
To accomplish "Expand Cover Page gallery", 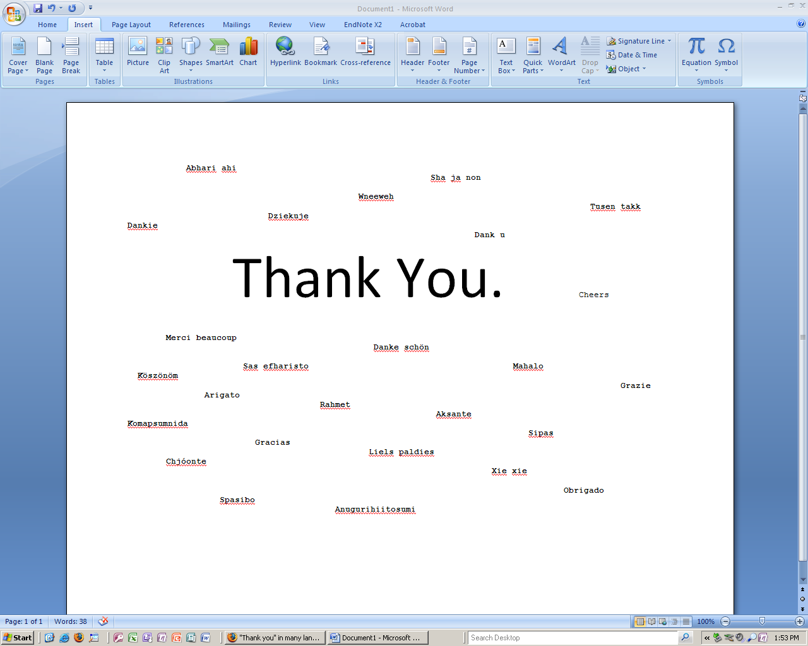I will (x=18, y=56).
